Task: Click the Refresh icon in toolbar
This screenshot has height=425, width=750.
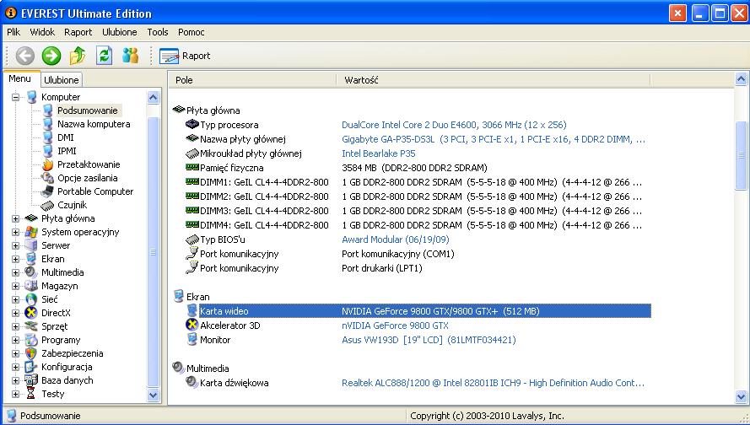Action: 104,56
